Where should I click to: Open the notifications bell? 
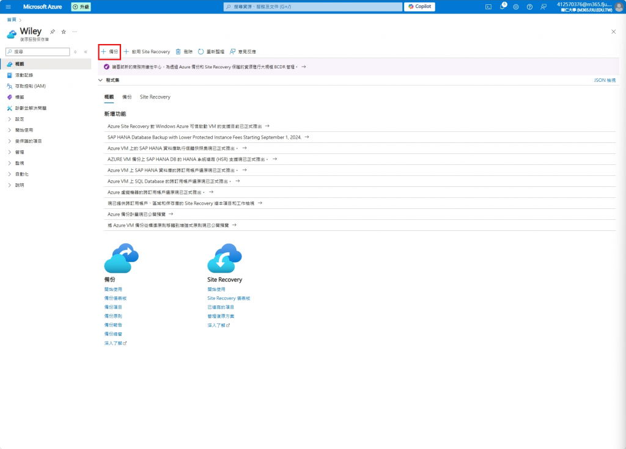pos(503,7)
